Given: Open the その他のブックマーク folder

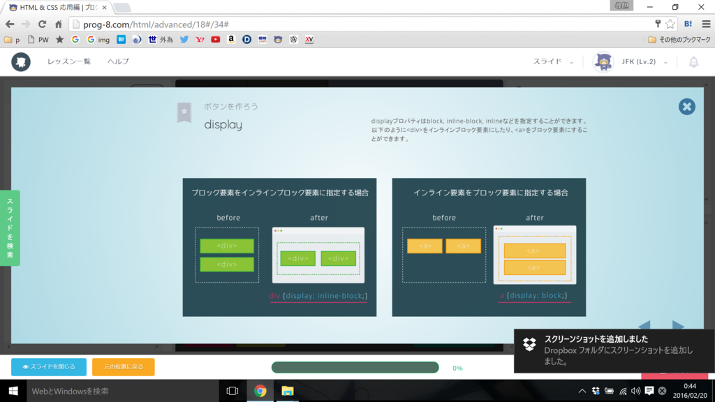Looking at the screenshot, I should [x=679, y=40].
